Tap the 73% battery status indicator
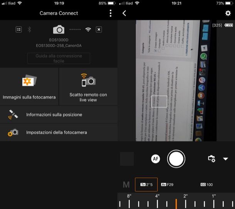The image size is (235, 209). tap(225, 3)
